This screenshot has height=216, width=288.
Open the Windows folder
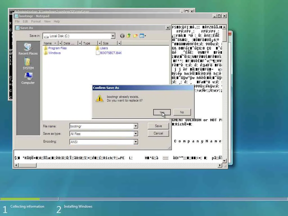pos(52,53)
